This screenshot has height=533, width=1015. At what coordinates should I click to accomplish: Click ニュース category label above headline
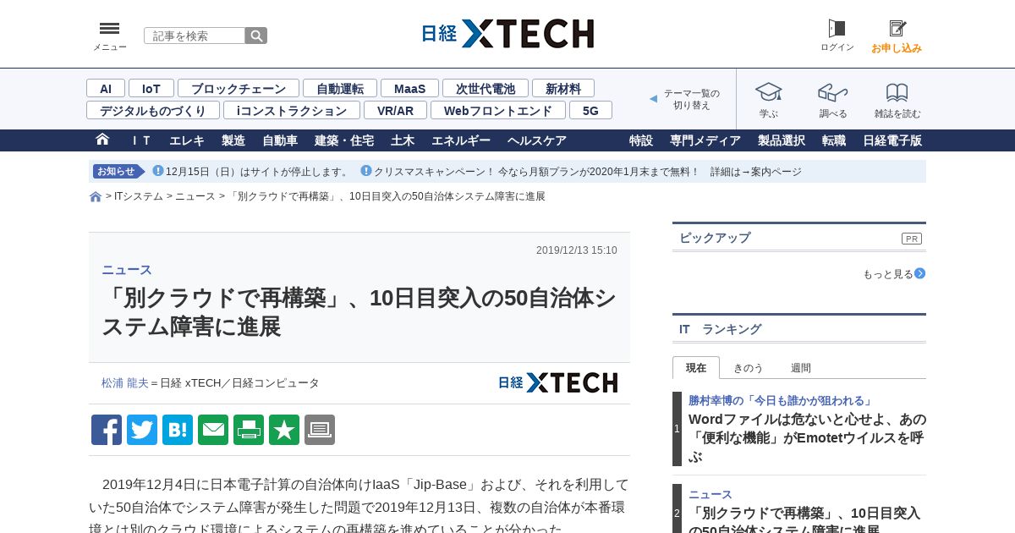[127, 270]
